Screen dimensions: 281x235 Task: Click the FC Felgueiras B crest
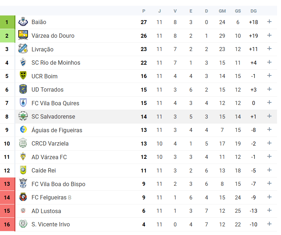pos(23,197)
